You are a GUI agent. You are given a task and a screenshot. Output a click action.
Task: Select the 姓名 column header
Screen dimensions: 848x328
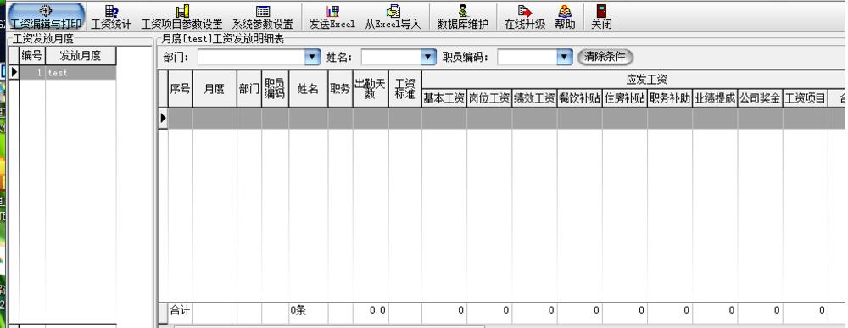click(309, 89)
